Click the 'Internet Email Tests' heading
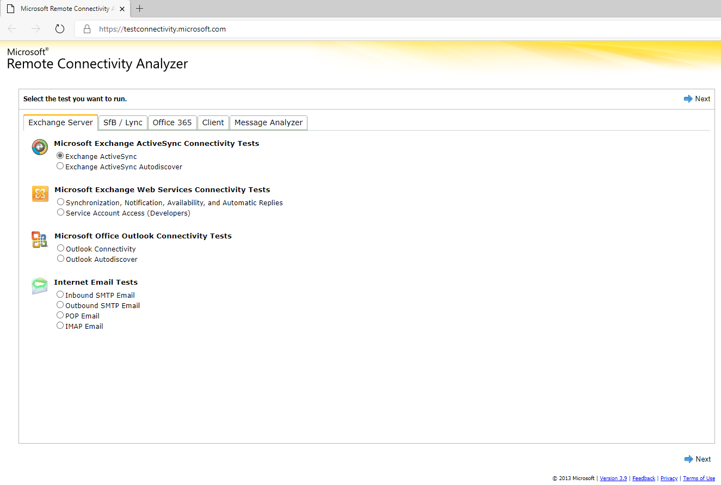Viewport: 721px width, 485px height. (96, 283)
